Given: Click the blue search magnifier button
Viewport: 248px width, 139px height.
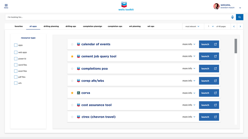Looking at the screenshot, I should point(239,17).
